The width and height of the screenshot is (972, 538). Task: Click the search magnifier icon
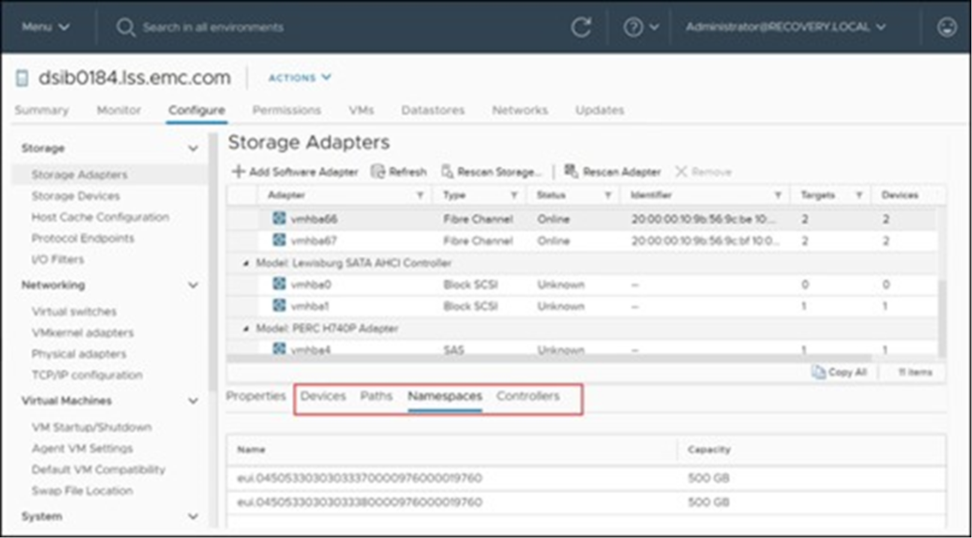tap(126, 27)
